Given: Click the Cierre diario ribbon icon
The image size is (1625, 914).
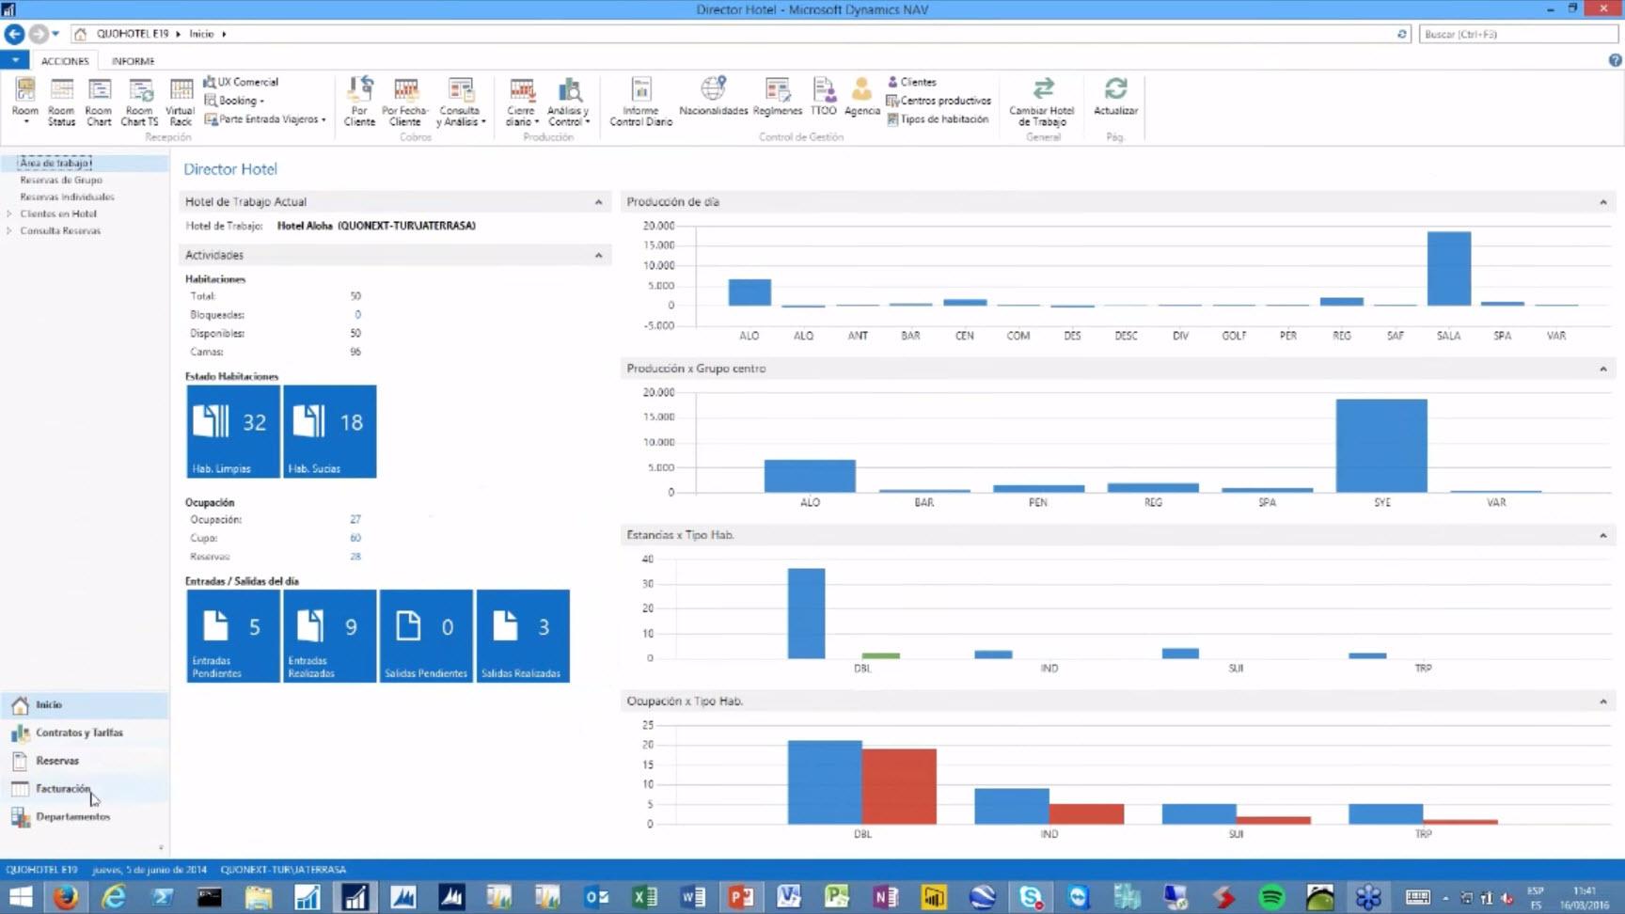Looking at the screenshot, I should [522, 102].
